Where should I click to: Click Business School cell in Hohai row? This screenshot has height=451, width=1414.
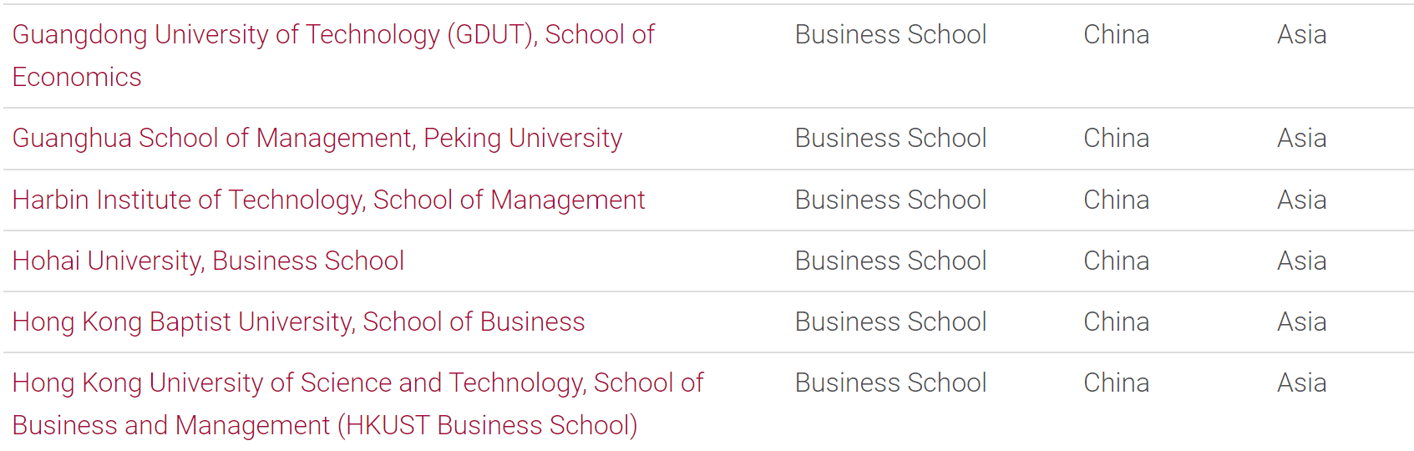(890, 261)
